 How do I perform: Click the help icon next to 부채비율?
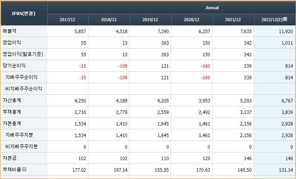coord(24,169)
